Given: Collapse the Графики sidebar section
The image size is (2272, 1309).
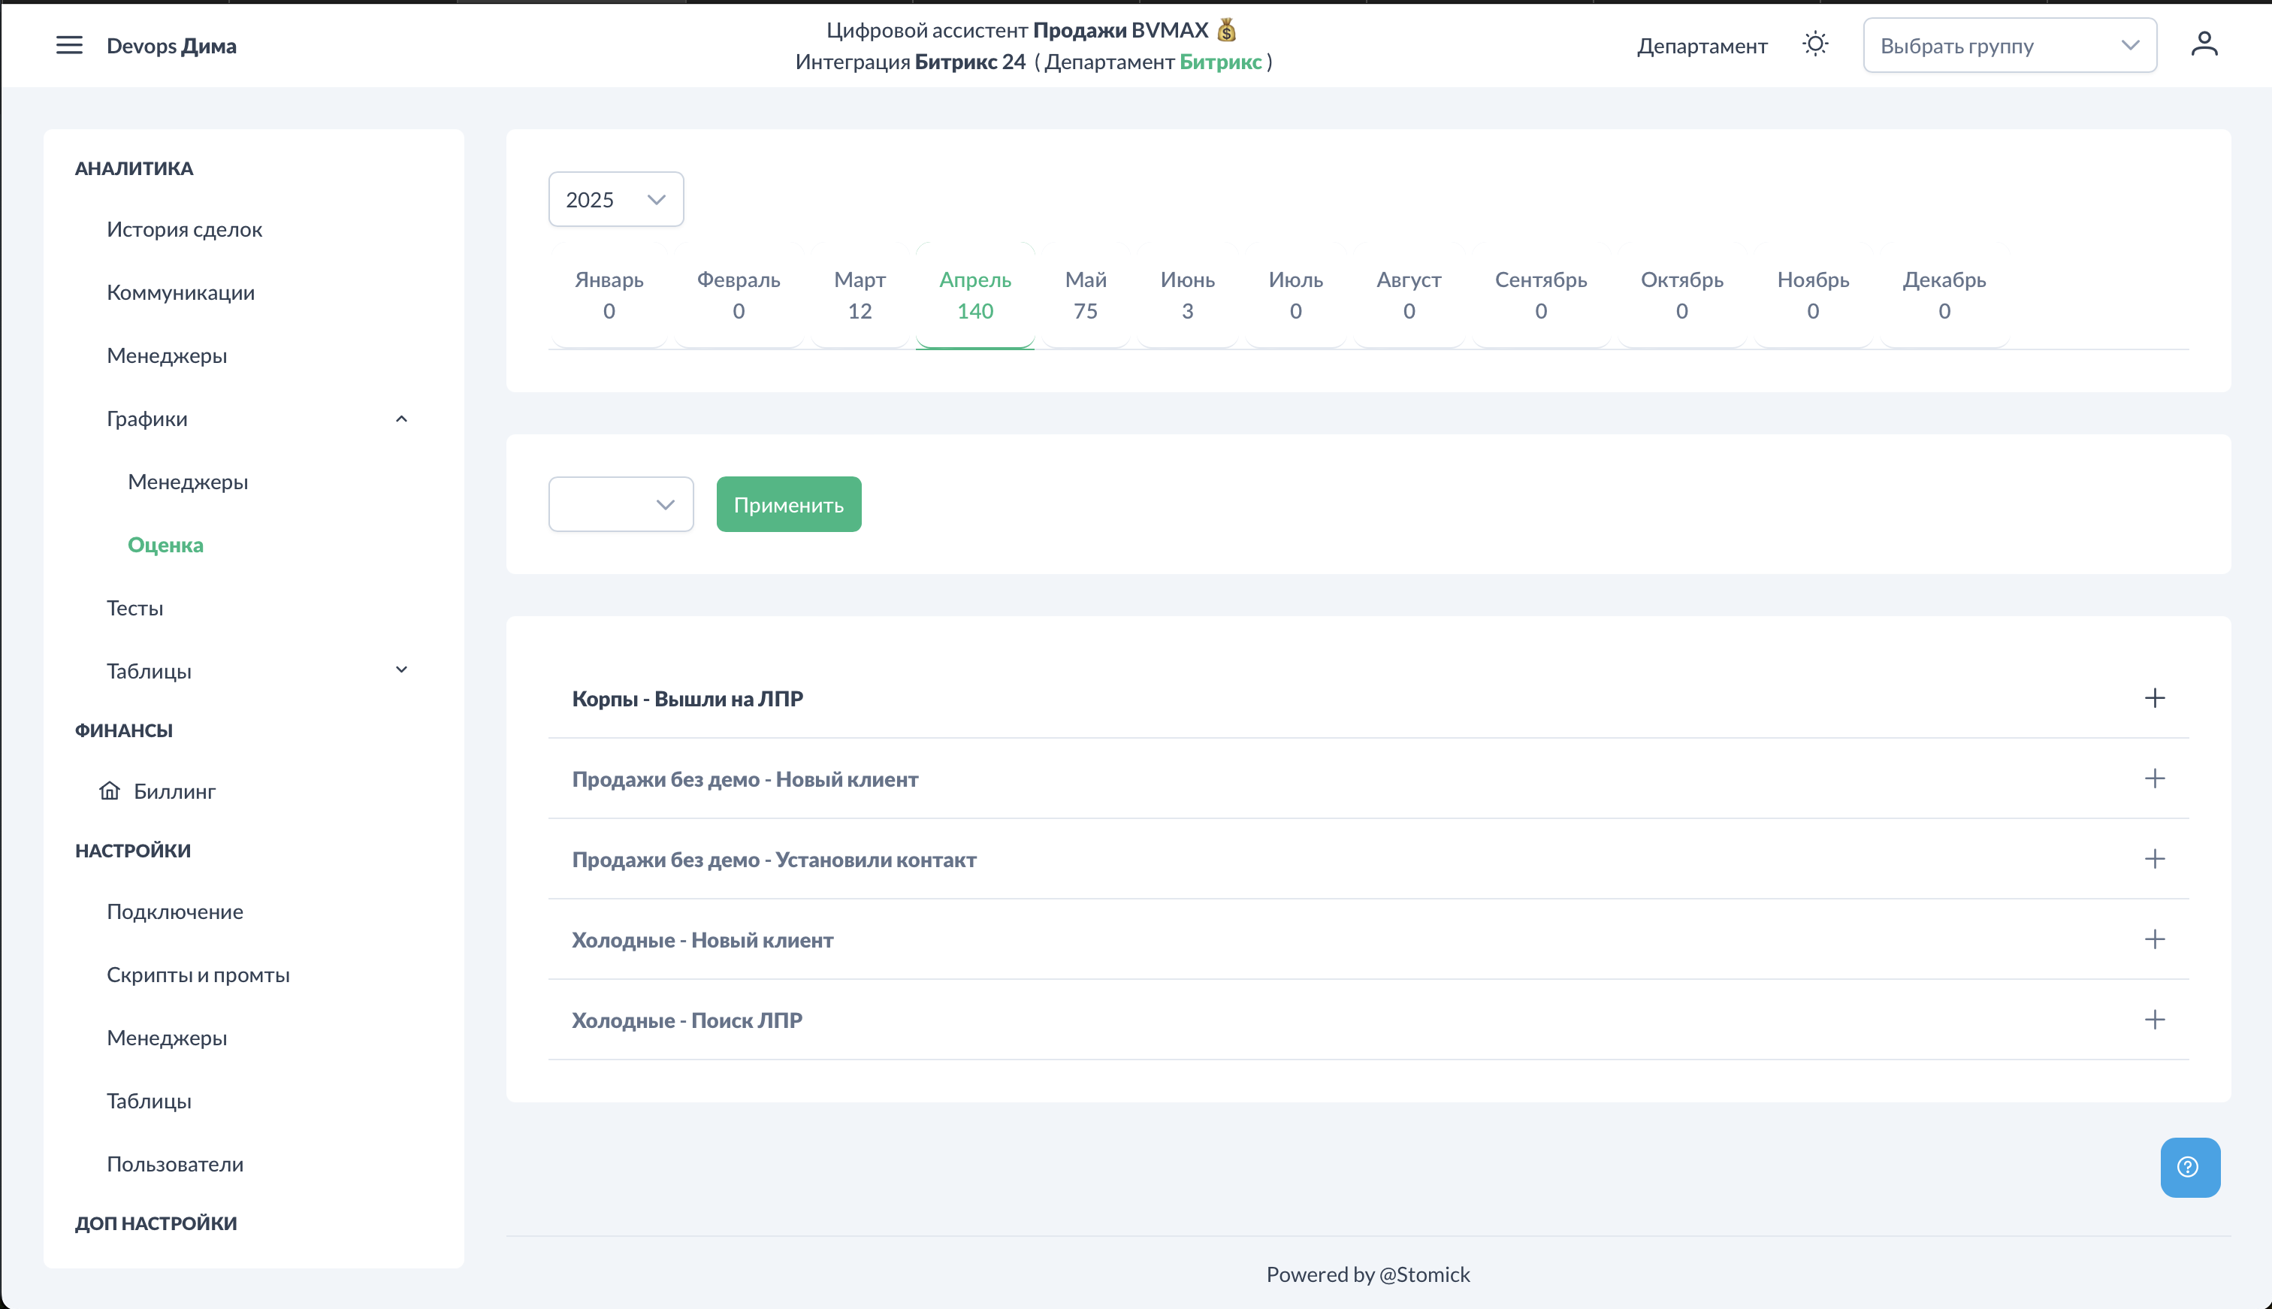Looking at the screenshot, I should [x=401, y=419].
